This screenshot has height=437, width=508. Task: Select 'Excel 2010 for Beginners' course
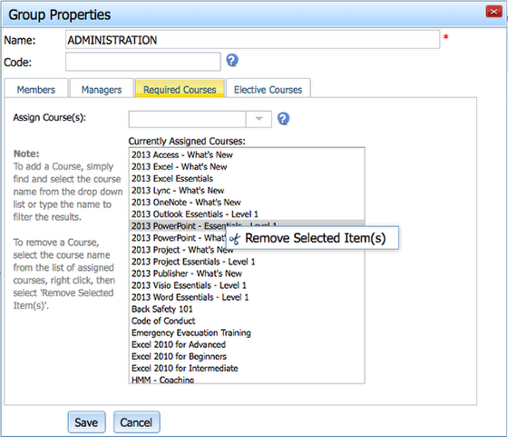tap(247, 356)
